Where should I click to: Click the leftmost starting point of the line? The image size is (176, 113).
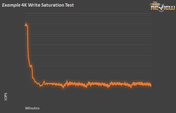pos(25,26)
